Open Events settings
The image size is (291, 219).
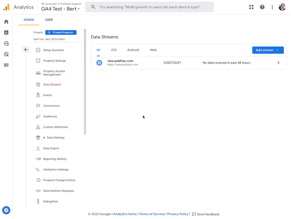[x=48, y=95]
